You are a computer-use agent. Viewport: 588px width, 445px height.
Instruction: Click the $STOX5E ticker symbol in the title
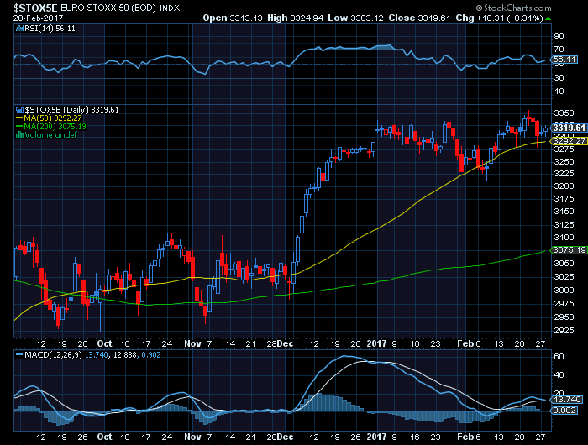point(35,8)
